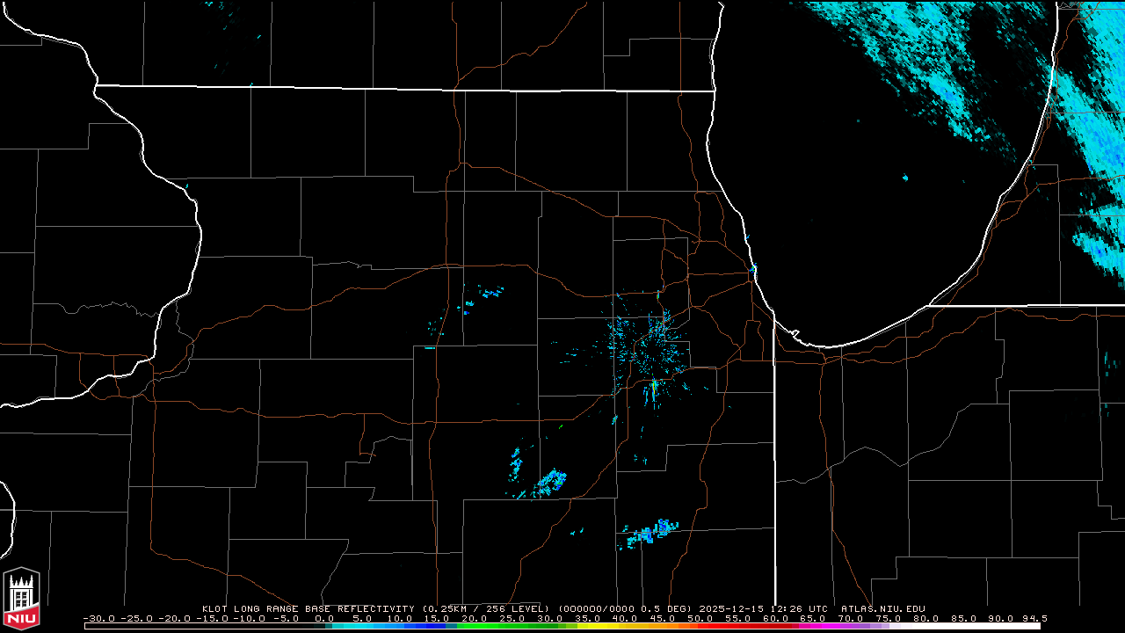Click the 0.0 label on the reflectivity scale
Viewport: 1125px width, 633px height.
pyautogui.click(x=323, y=618)
